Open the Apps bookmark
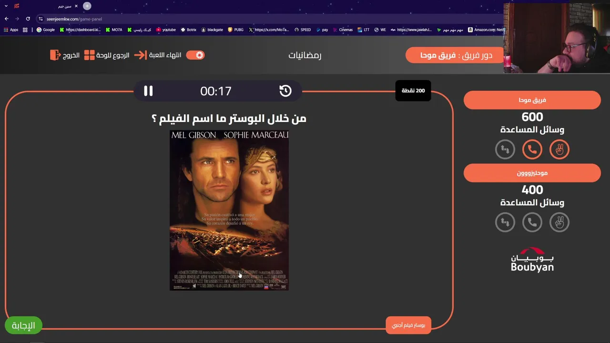 (x=11, y=30)
